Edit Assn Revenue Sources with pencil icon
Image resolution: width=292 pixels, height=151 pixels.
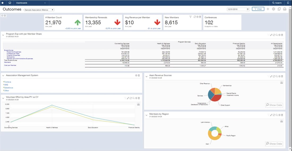271,76
